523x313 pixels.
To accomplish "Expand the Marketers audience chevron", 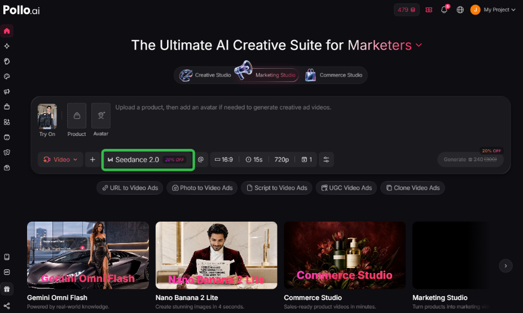I will coord(419,45).
